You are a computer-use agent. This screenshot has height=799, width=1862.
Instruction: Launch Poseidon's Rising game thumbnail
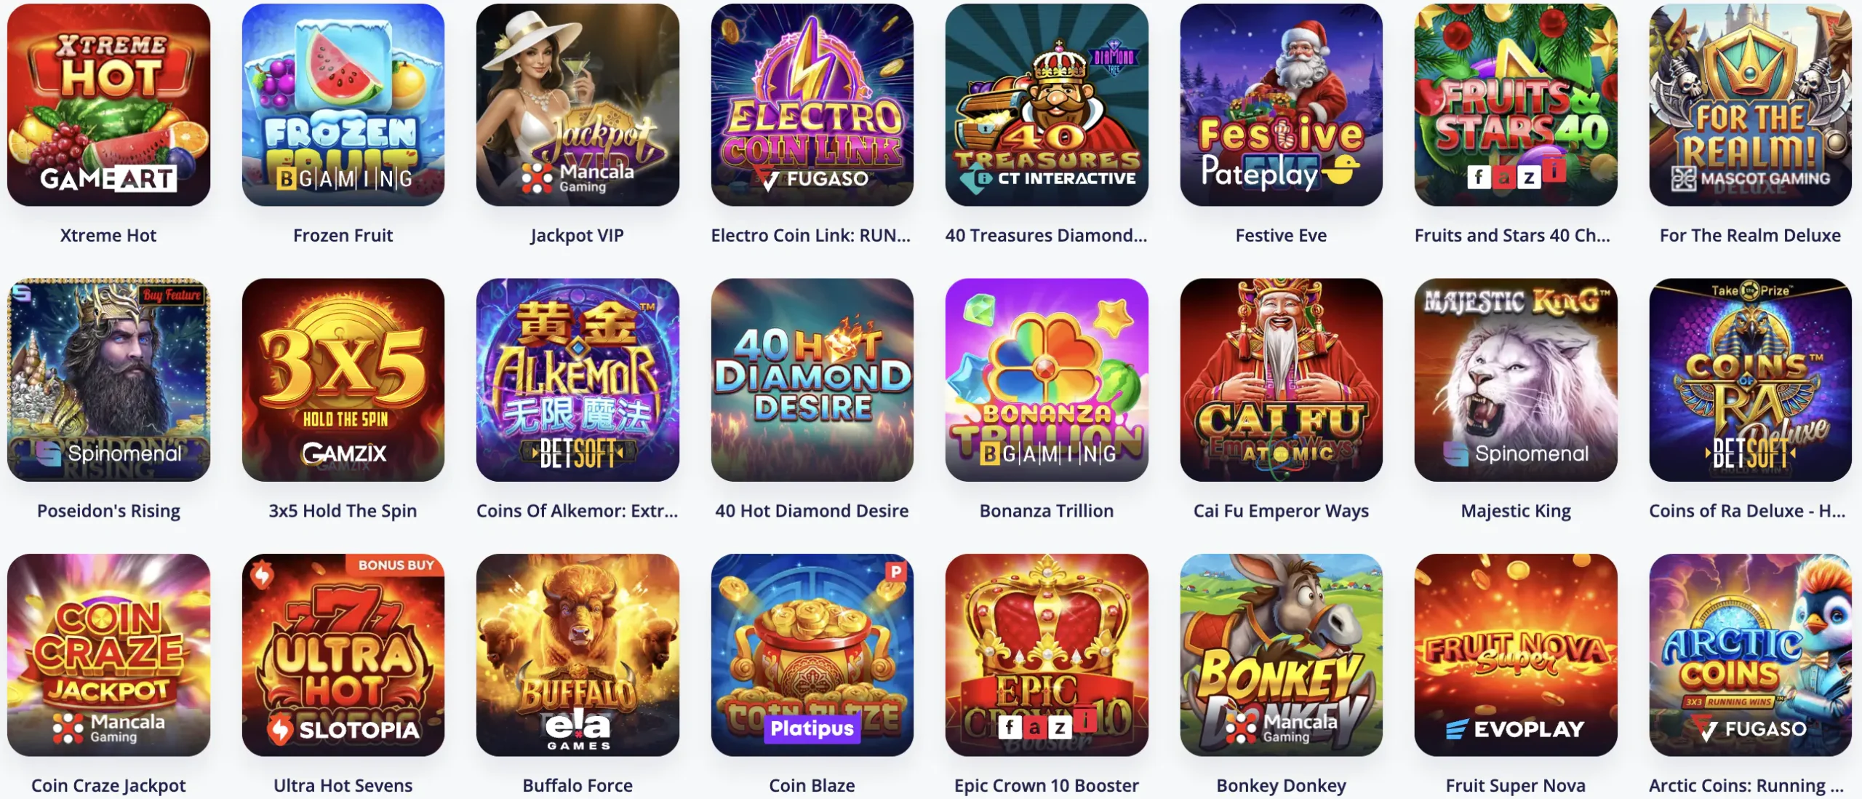pos(108,380)
